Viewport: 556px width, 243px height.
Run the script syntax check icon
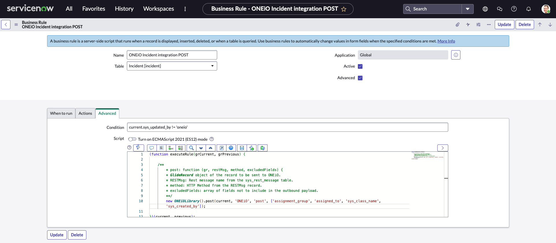point(252,148)
